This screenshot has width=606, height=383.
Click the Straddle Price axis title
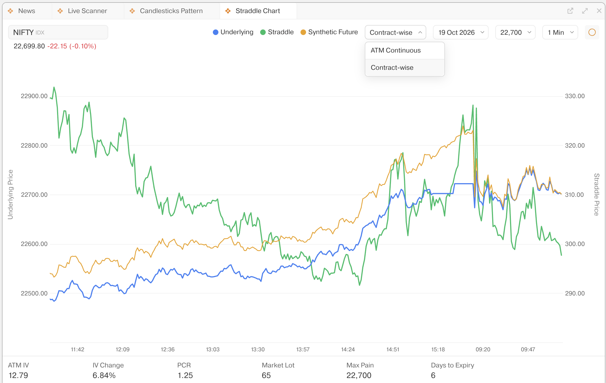click(x=597, y=195)
